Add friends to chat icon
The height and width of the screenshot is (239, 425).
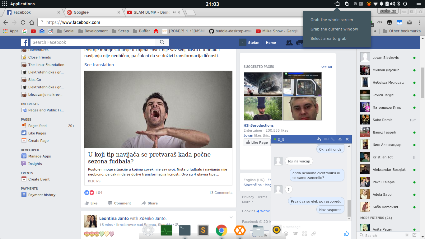point(319,139)
